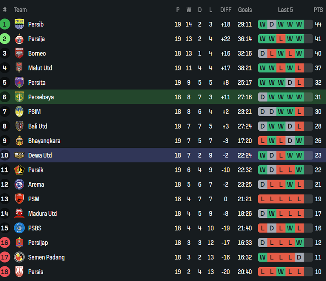Click the red position 16 badge
The width and height of the screenshot is (326, 281).
tap(5, 243)
